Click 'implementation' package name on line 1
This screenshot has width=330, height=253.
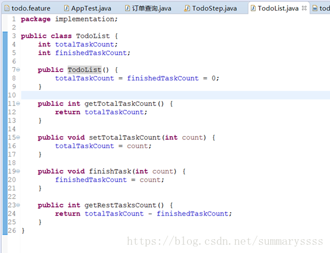point(85,19)
